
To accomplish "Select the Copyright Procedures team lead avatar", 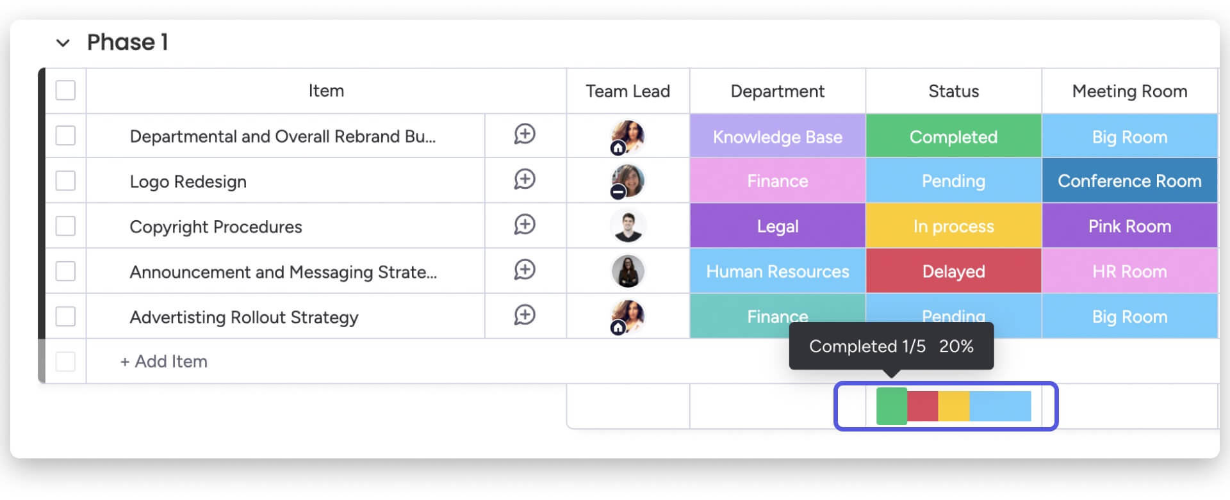I will coord(628,226).
